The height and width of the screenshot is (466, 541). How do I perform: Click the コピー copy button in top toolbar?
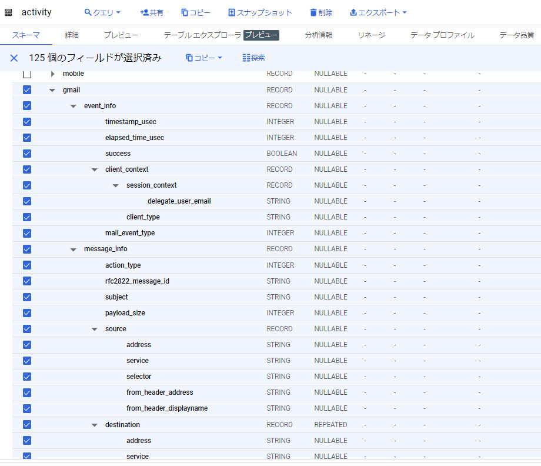tap(196, 12)
